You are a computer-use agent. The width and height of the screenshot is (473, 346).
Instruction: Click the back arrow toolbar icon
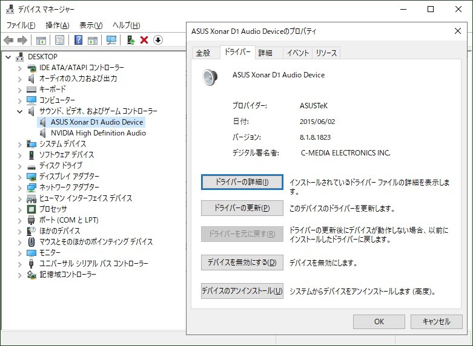point(8,40)
